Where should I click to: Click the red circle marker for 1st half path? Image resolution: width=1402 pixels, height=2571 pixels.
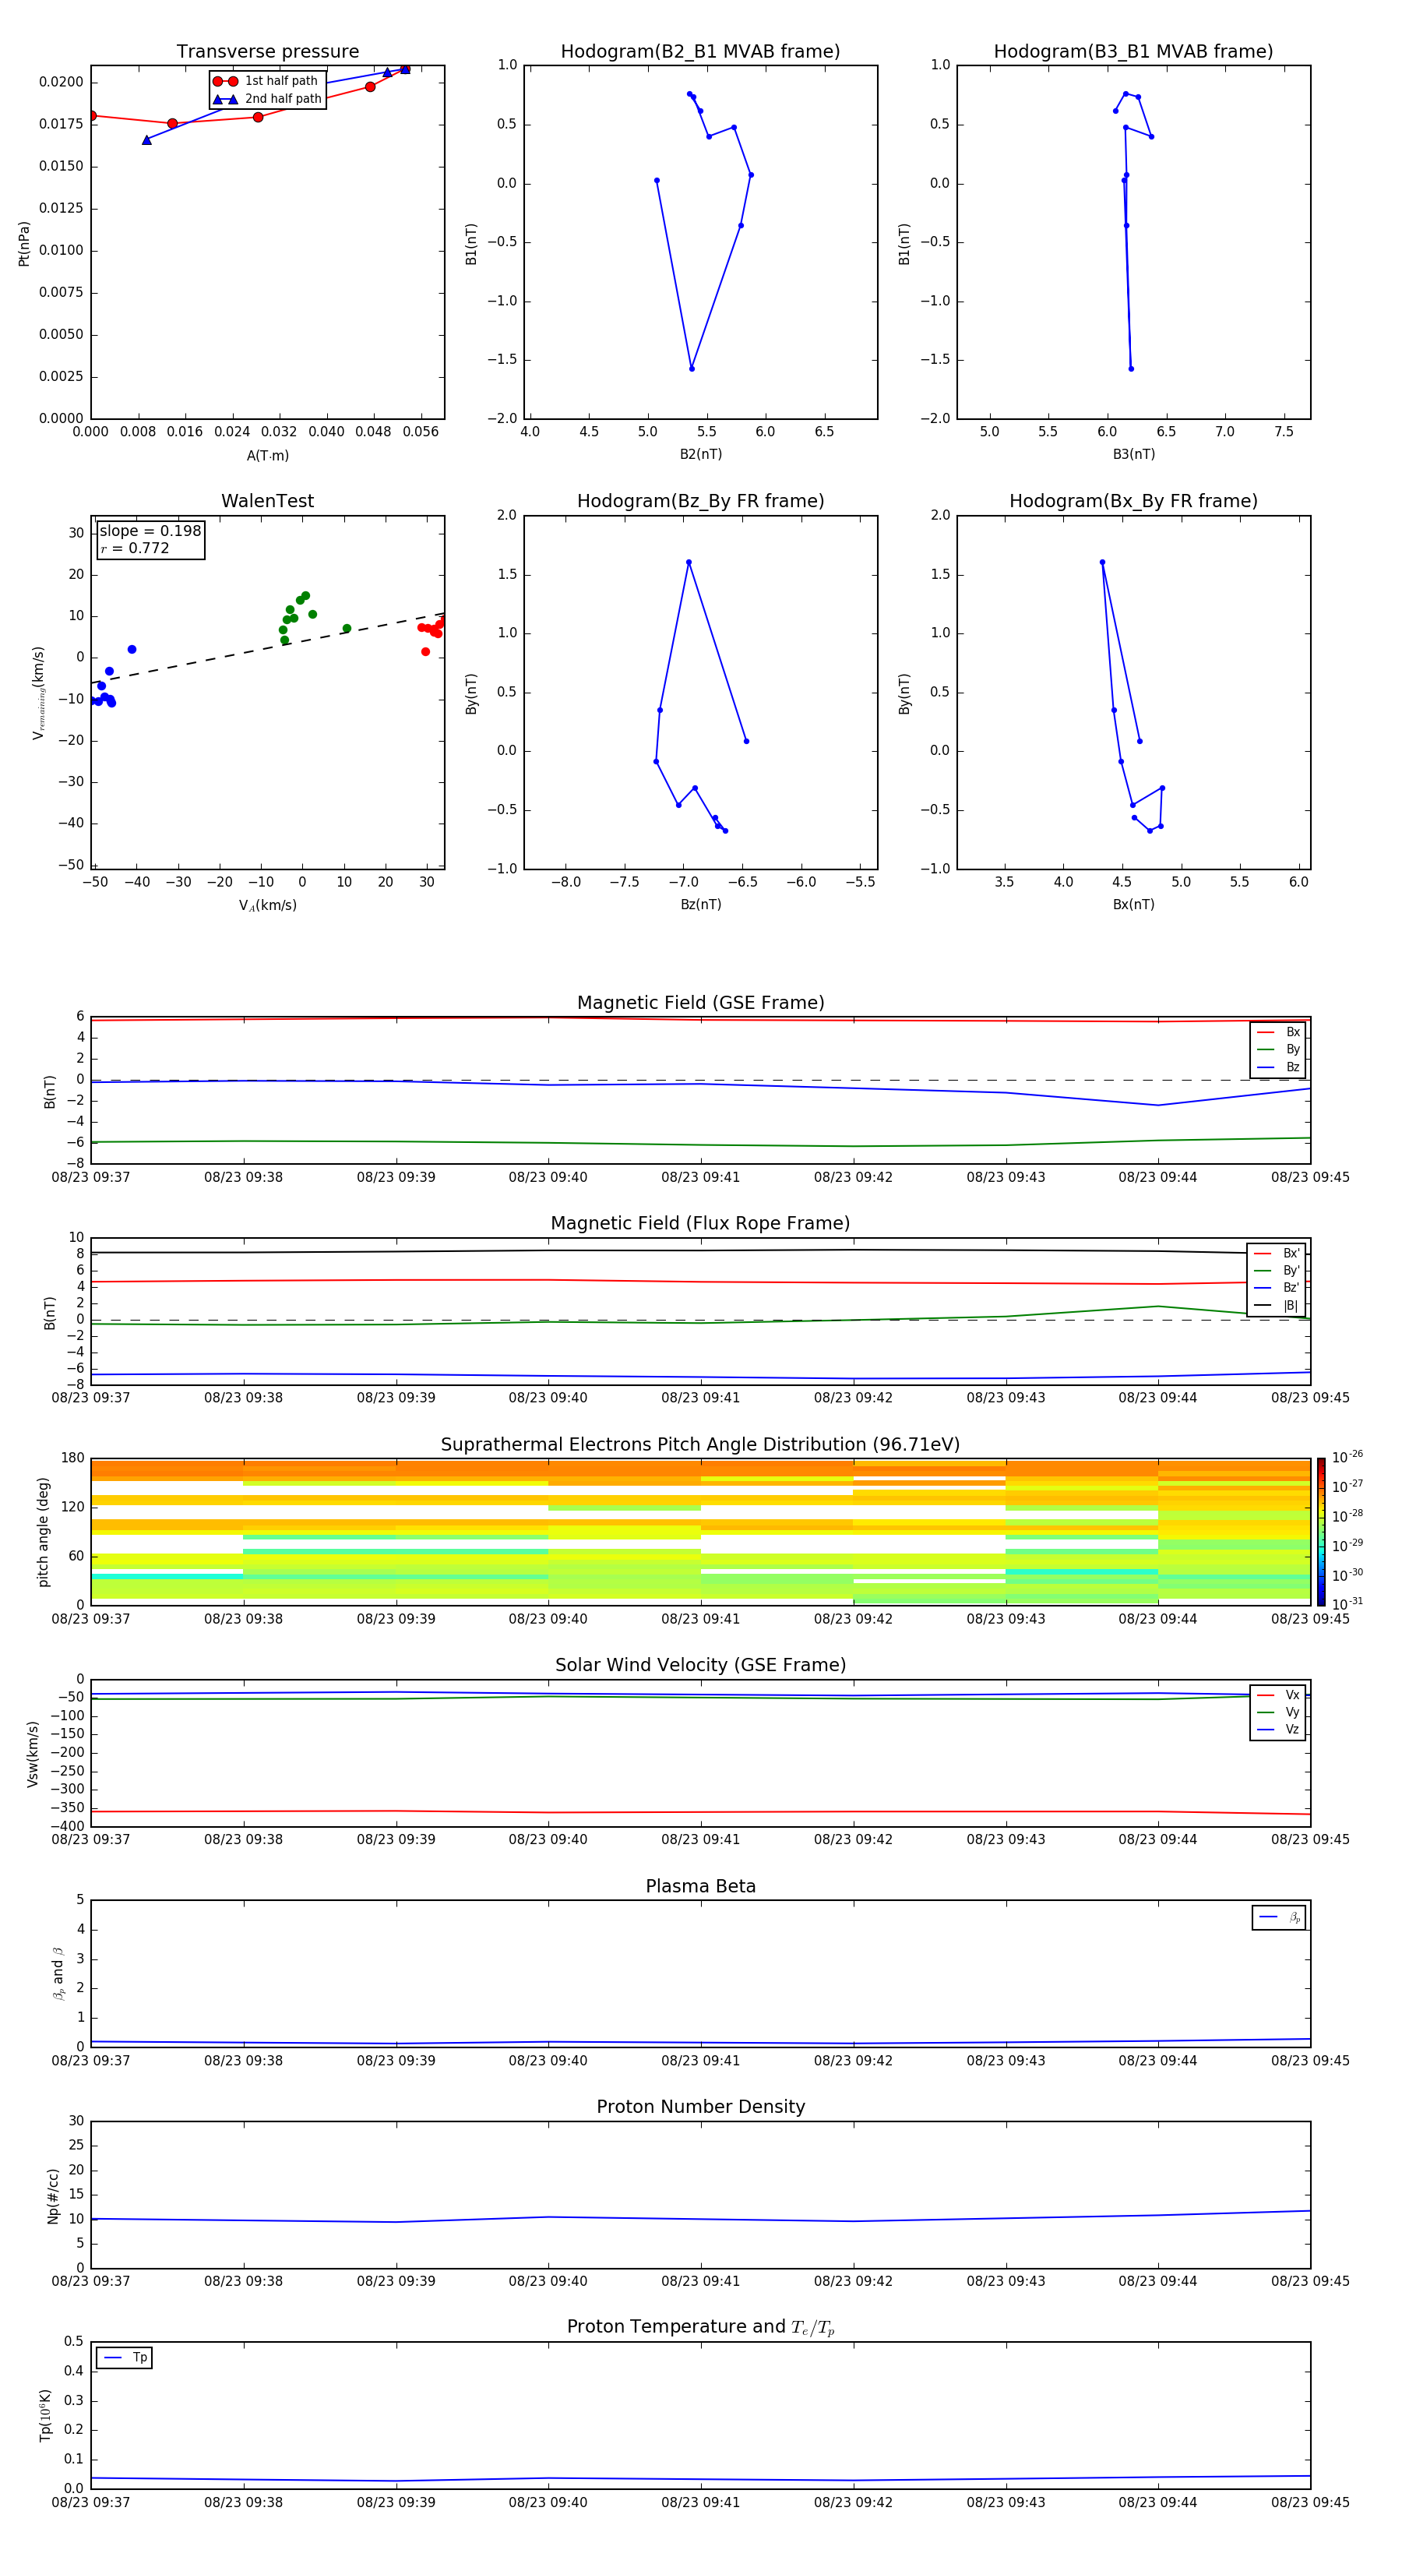pos(224,81)
